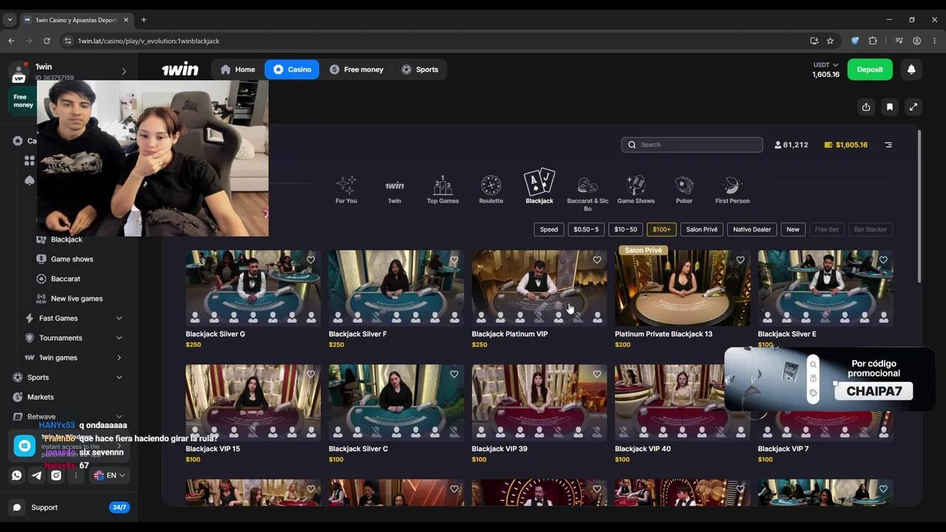Click the green Deposit button

tap(870, 69)
